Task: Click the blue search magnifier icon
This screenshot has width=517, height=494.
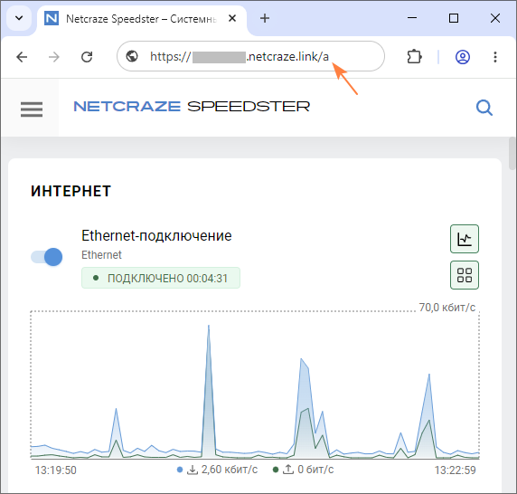Action: 484,108
